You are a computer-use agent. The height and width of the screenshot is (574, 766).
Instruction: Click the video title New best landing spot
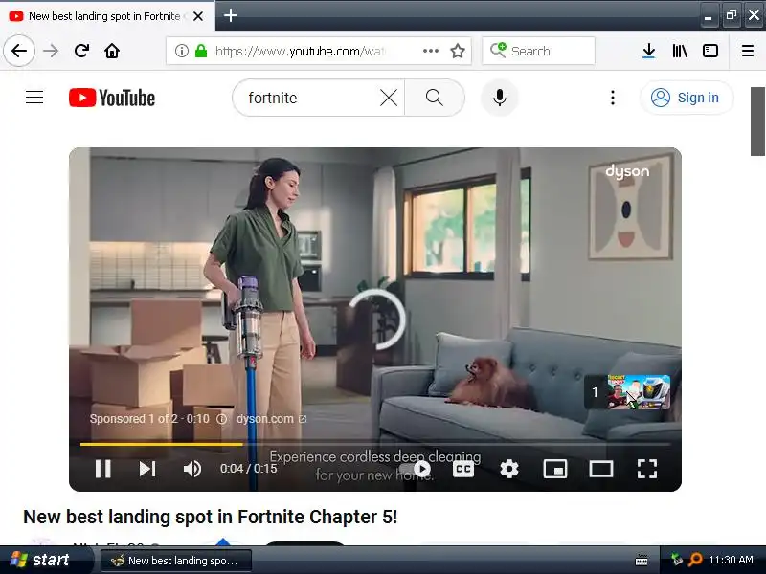tap(210, 517)
